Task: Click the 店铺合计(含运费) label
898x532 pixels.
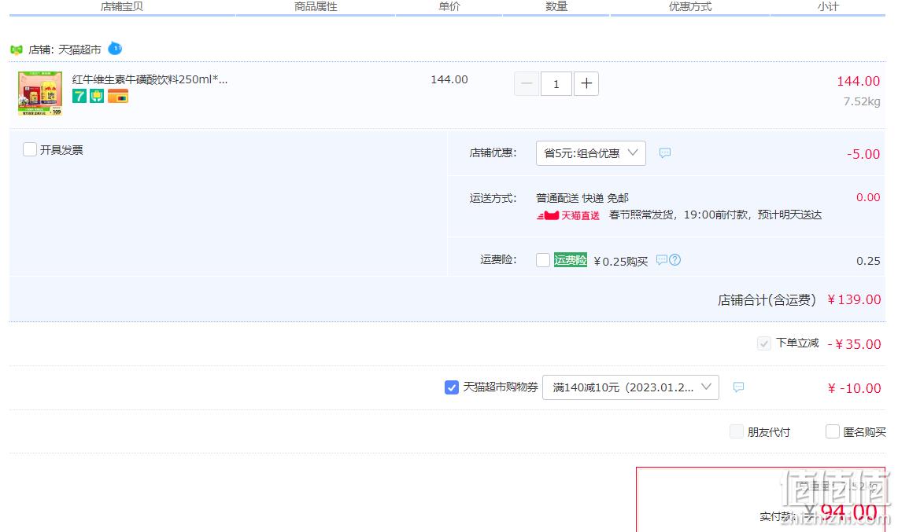Action: point(767,300)
